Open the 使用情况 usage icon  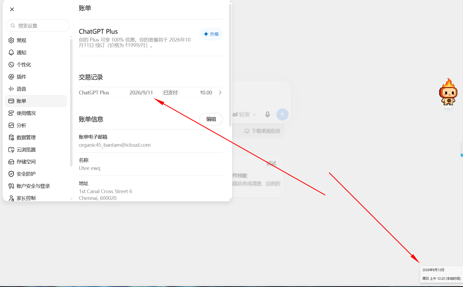(x=11, y=113)
